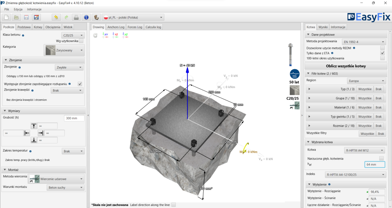Open an existing project folder
Image resolution: width=392 pixels, height=208 pixels.
[16, 17]
